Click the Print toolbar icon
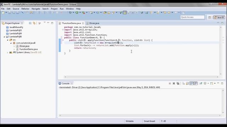227x127 pixels. point(17,13)
